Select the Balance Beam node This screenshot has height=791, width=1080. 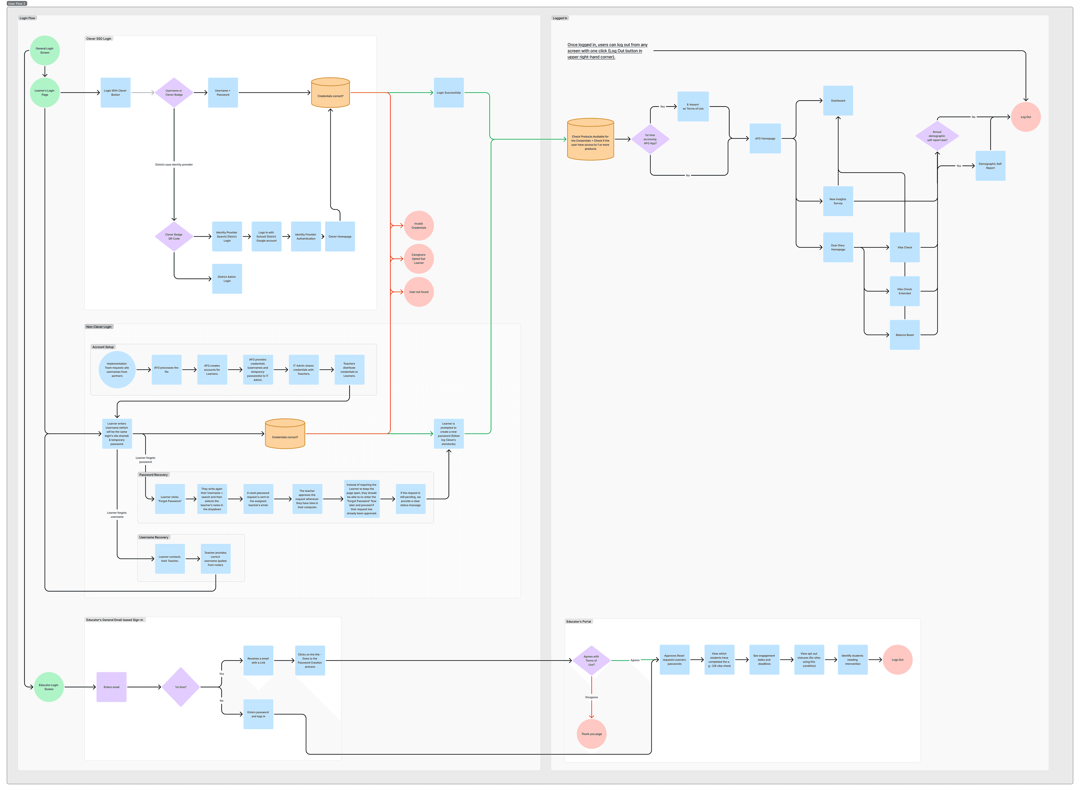[904, 335]
